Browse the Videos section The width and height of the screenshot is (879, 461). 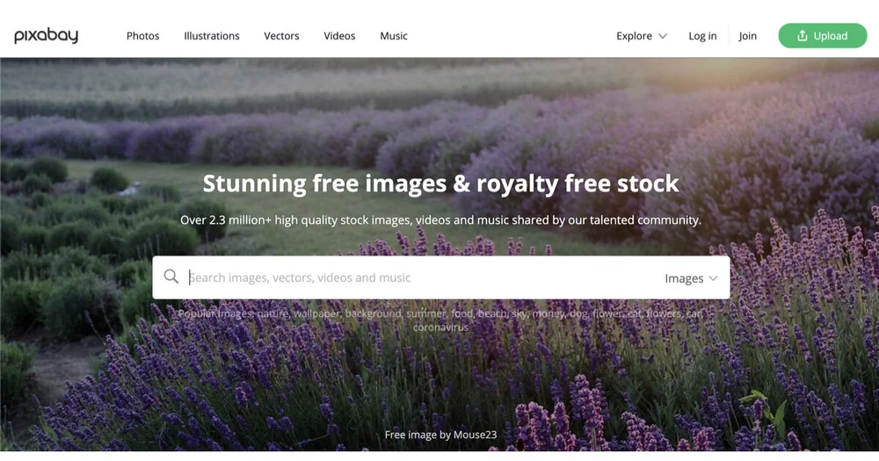(x=339, y=36)
